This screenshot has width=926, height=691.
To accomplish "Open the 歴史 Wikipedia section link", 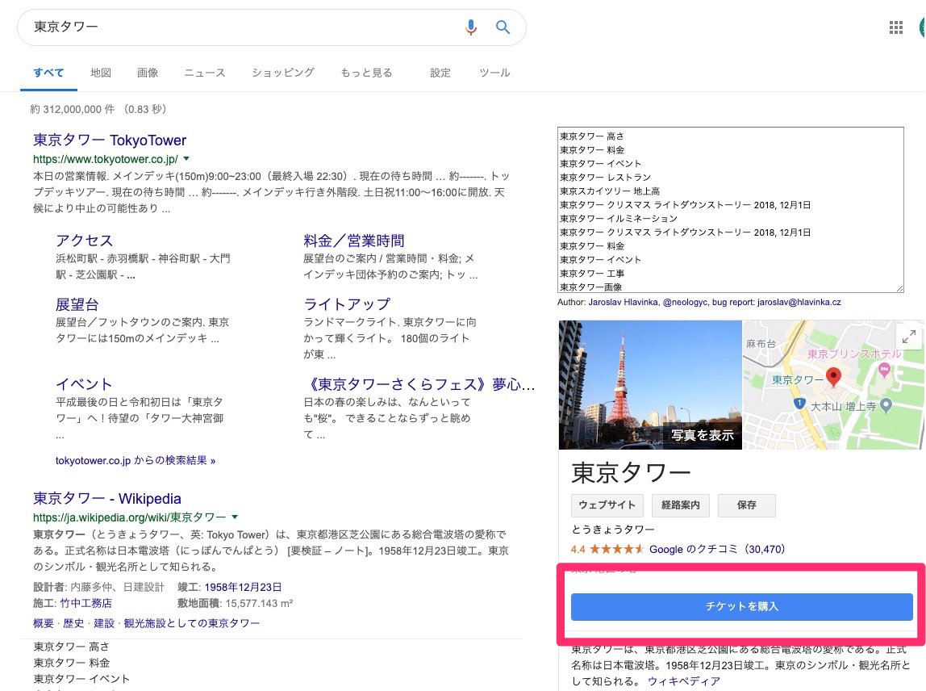I will 73,623.
